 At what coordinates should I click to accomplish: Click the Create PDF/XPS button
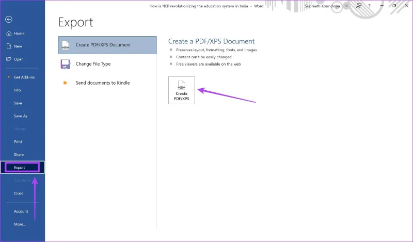pos(182,90)
